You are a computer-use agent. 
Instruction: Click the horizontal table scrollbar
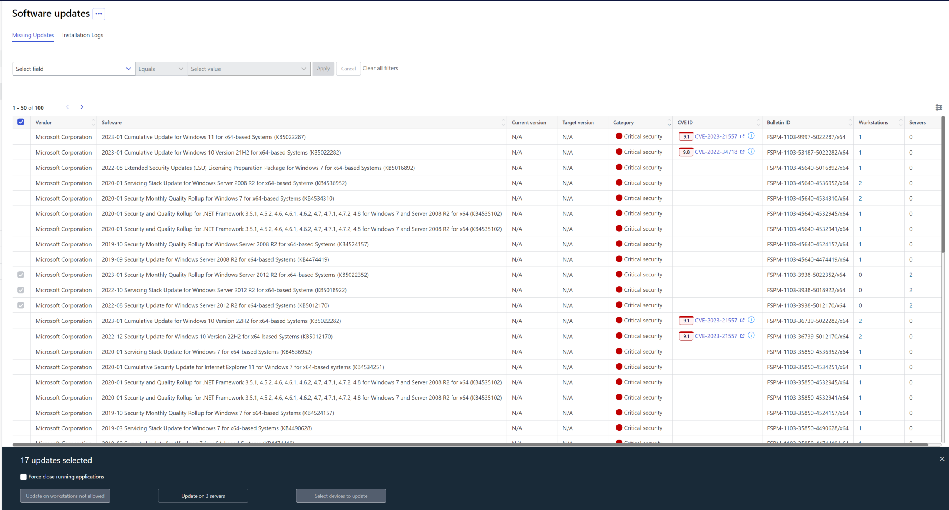point(470,444)
